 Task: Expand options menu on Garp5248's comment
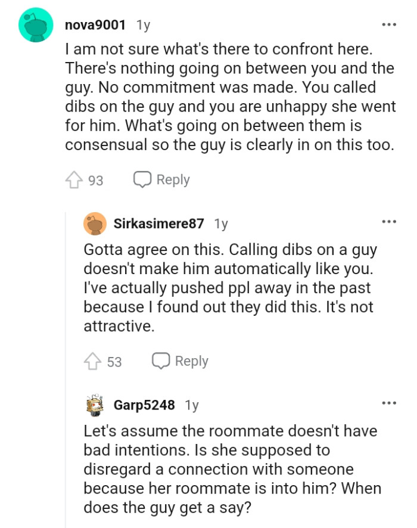click(x=390, y=402)
